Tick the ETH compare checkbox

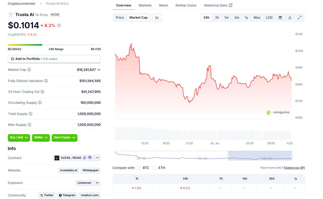tap(155, 168)
